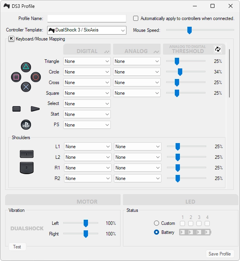
Task: Minimize the DS3 Profile window
Action: [195, 6]
